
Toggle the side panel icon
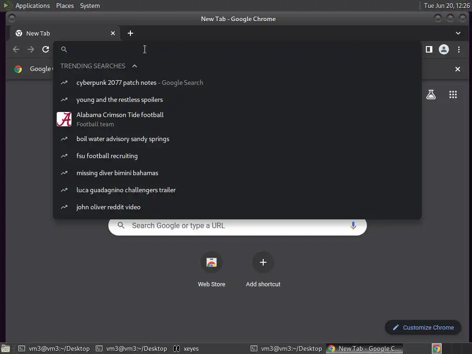click(x=429, y=49)
